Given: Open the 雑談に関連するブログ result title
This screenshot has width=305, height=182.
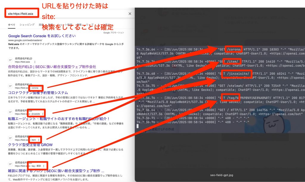Looking at the screenshot, I should point(56,171).
